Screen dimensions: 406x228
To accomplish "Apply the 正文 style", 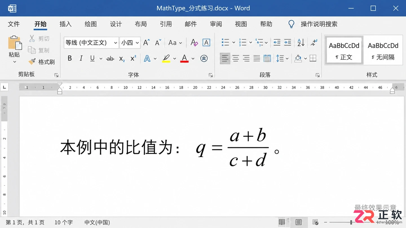I will [344, 50].
